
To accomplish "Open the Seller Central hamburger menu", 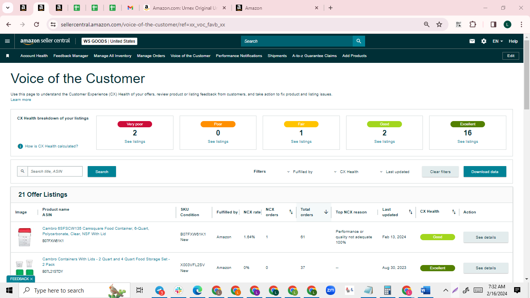I will [x=7, y=41].
